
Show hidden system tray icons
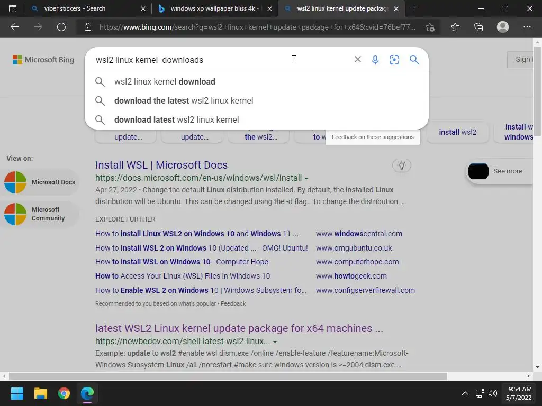pyautogui.click(x=465, y=393)
